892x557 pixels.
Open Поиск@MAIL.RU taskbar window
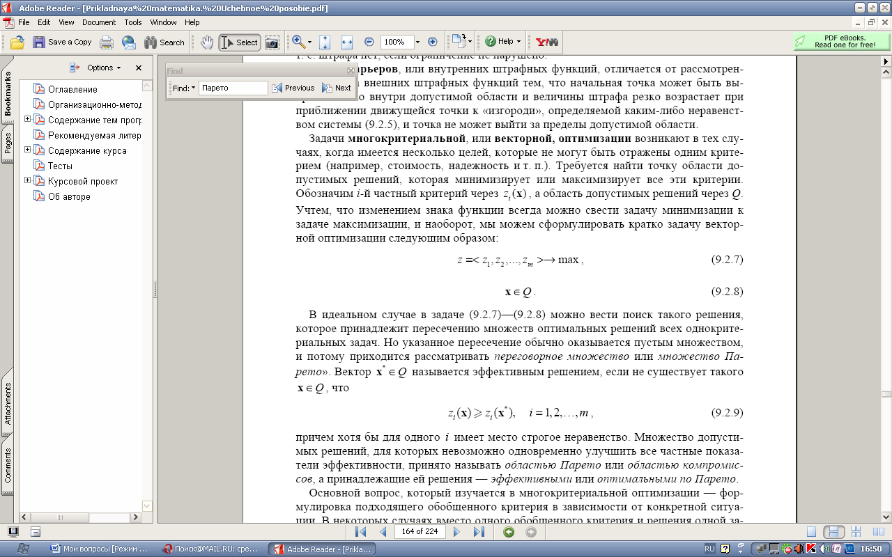tap(213, 549)
